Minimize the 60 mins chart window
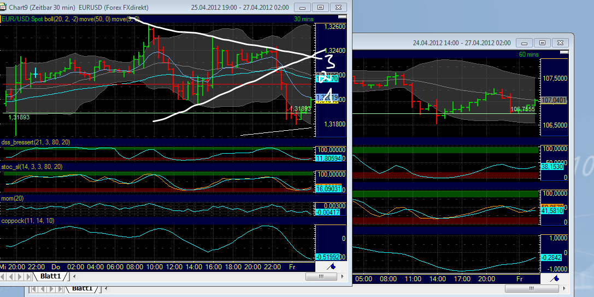This screenshot has width=594, height=297. click(524, 43)
